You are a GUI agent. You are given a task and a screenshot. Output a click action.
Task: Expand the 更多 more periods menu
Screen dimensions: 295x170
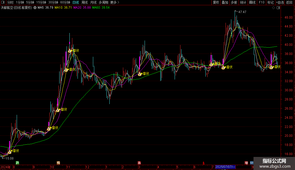[115, 2]
